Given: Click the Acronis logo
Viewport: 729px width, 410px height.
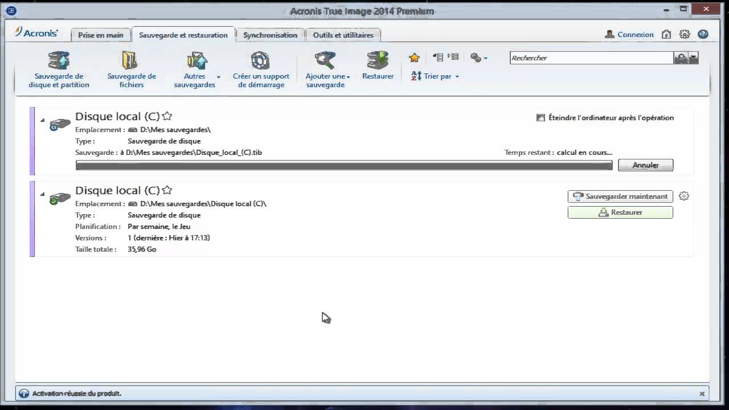Looking at the screenshot, I should coord(36,32).
